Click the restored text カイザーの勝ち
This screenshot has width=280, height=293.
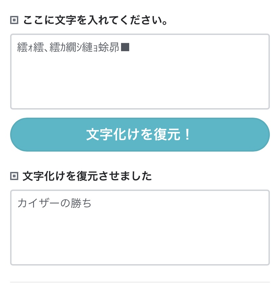click(54, 203)
